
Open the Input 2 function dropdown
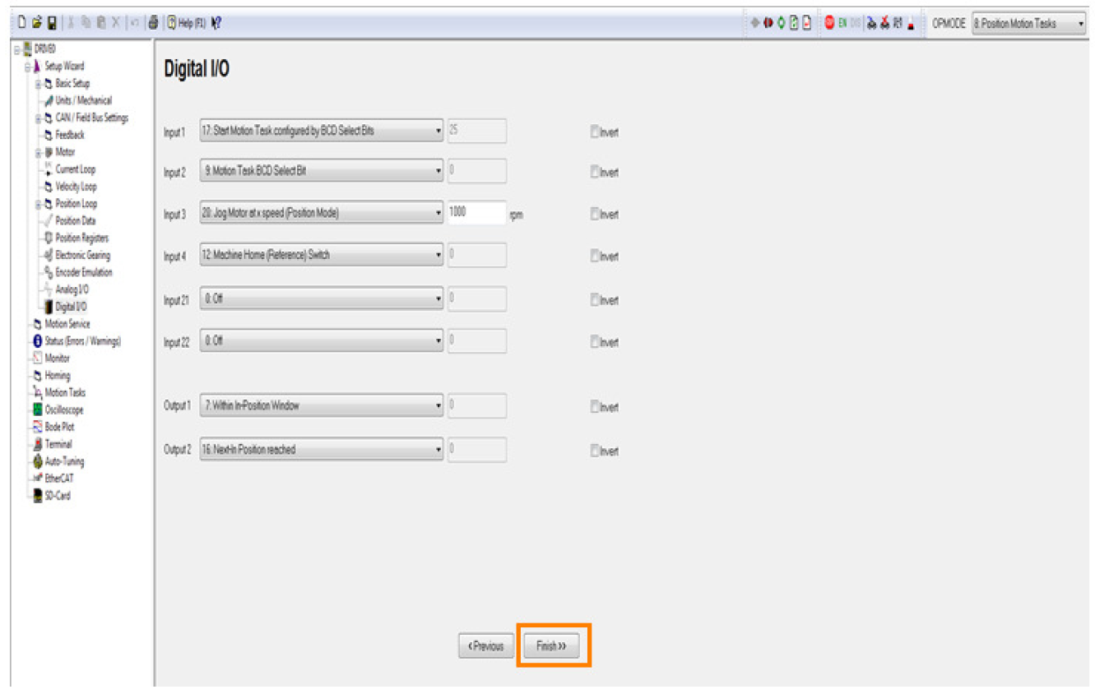tap(322, 171)
